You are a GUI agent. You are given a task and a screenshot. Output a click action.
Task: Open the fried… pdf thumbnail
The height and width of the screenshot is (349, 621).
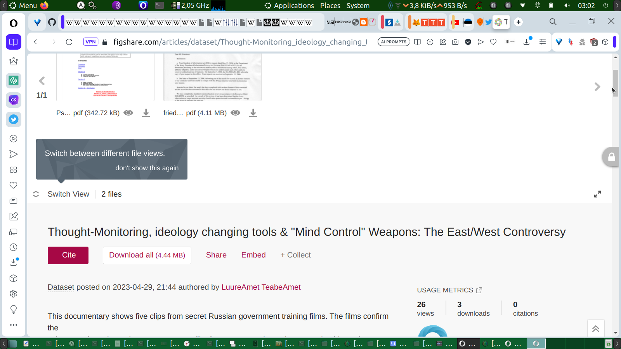click(x=212, y=77)
